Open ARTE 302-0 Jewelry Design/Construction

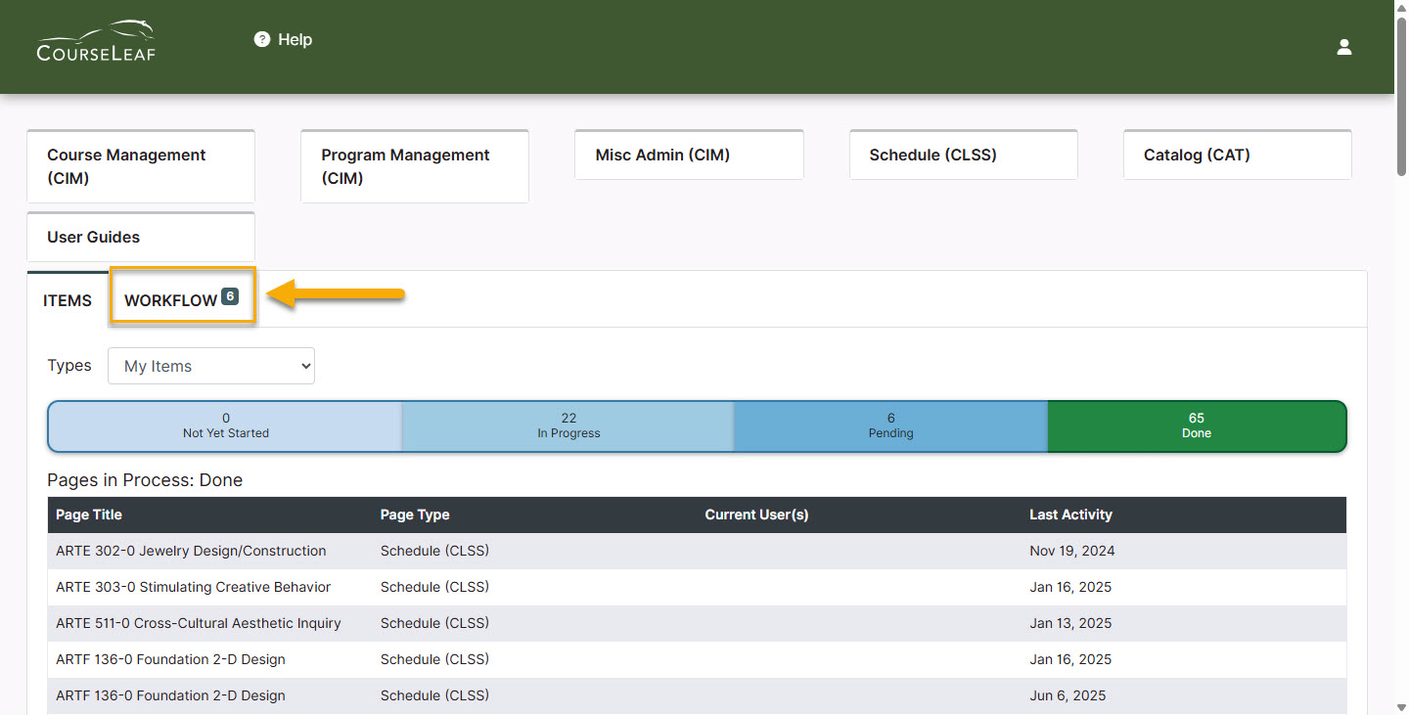191,551
